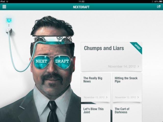
Task: Expand chevron next to November 14, 2012
Action: [x=138, y=67]
